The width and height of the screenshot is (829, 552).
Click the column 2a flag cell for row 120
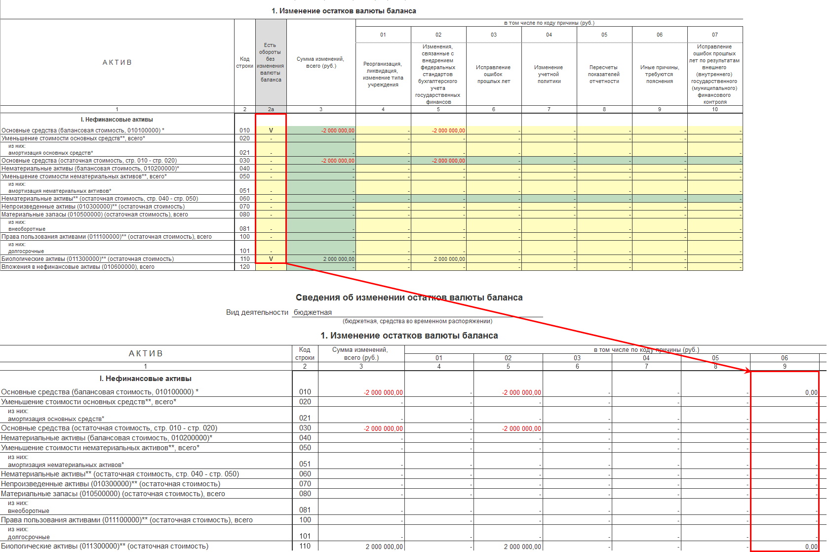coord(271,267)
